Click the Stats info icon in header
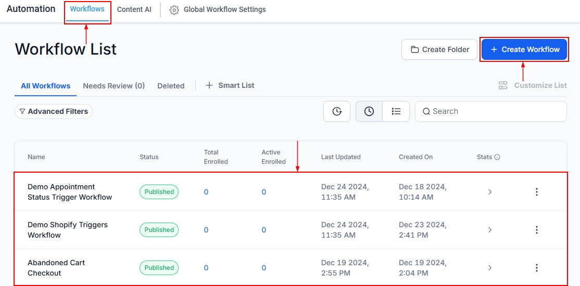 [497, 157]
